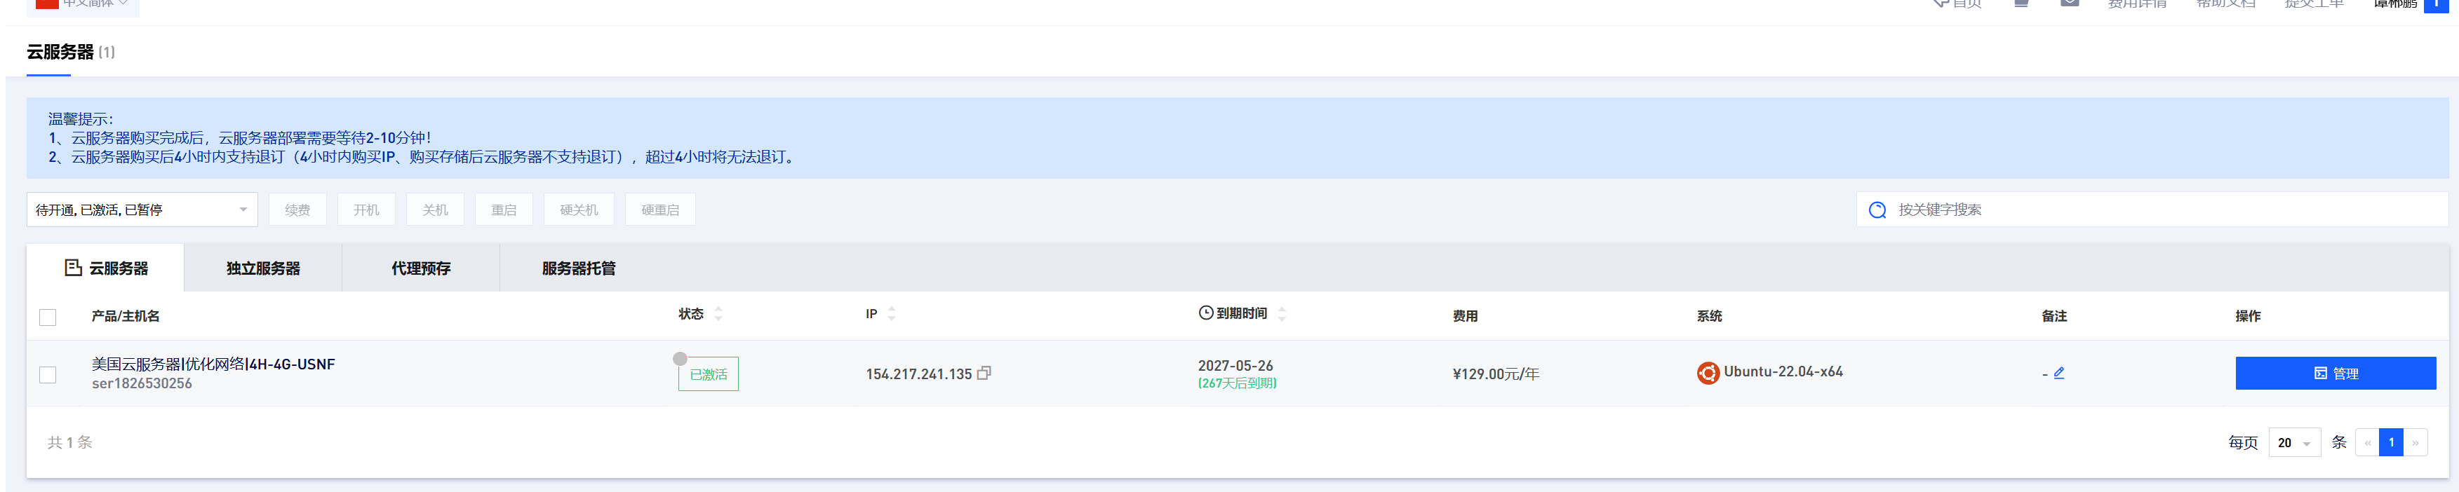
Task: Switch to 代理预存 tab
Action: (x=421, y=268)
